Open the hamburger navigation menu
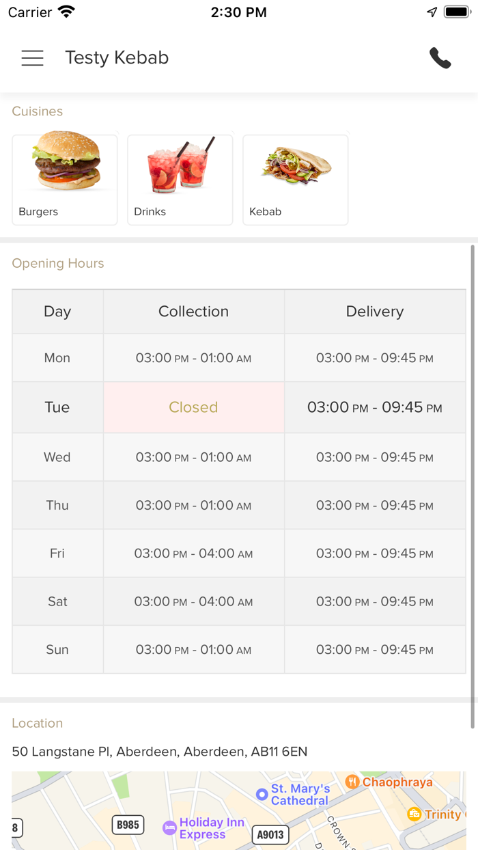478x850 pixels. (32, 58)
